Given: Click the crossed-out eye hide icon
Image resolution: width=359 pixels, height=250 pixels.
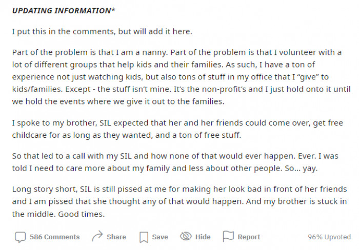Looking at the screenshot, I should (186, 237).
